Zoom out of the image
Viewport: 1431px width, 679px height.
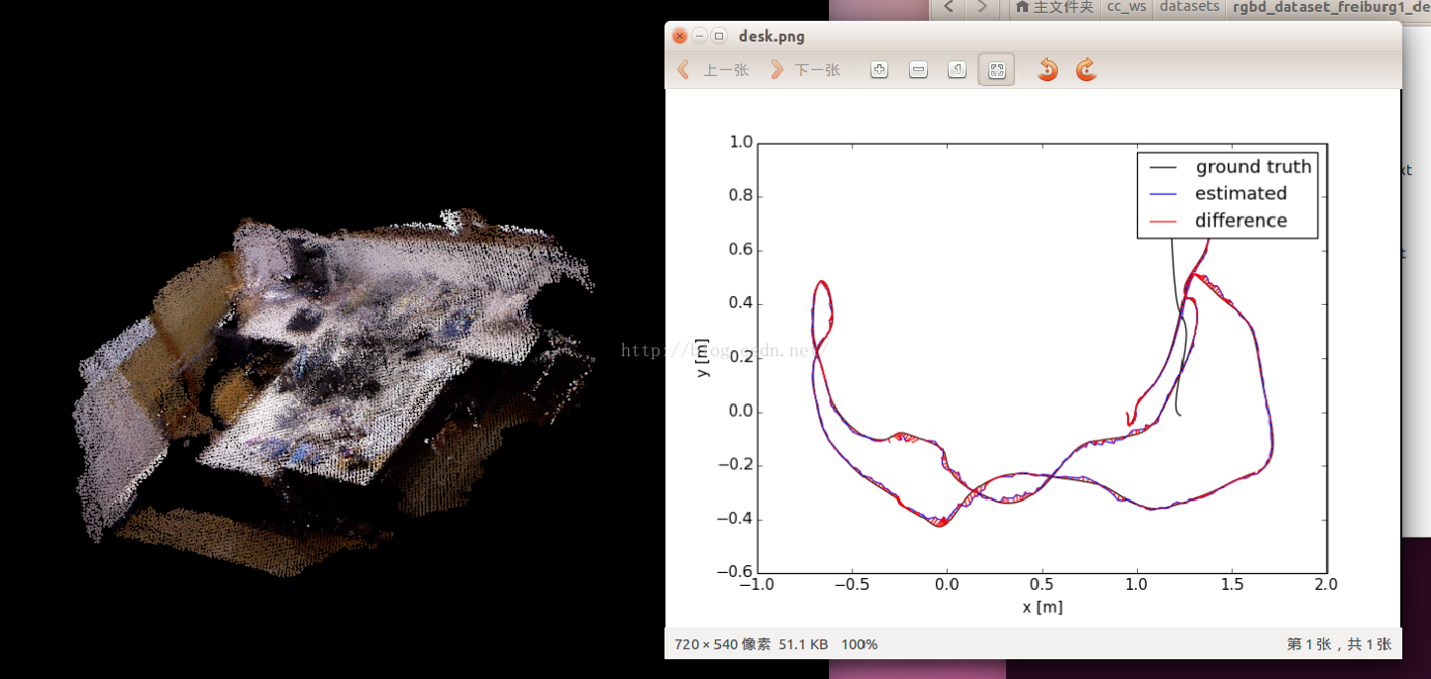[x=918, y=70]
